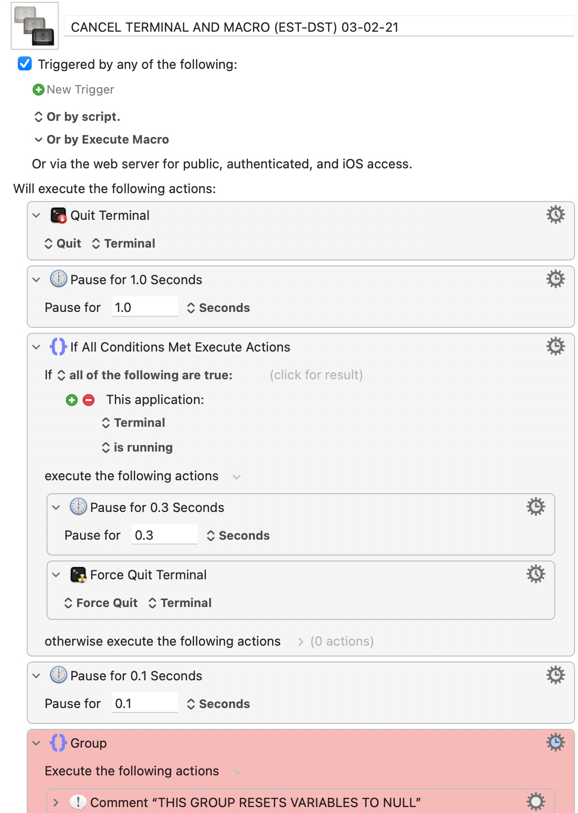Screen dimensions: 578x813
Task: Open the is running condition popup
Action: 138,448
